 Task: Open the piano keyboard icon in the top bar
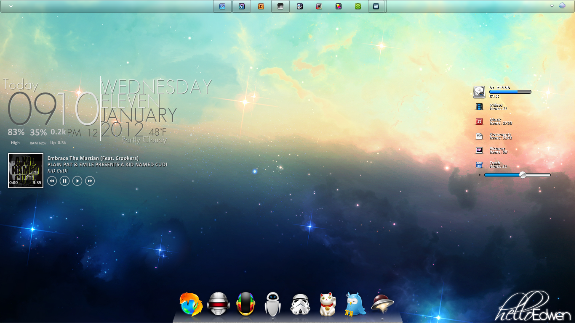click(280, 6)
